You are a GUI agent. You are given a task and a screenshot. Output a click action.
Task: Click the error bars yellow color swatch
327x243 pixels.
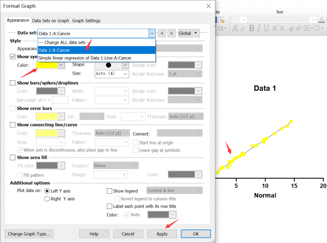coord(47,117)
